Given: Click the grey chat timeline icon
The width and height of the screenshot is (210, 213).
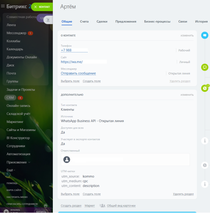Looking at the screenshot, I should [205, 165].
